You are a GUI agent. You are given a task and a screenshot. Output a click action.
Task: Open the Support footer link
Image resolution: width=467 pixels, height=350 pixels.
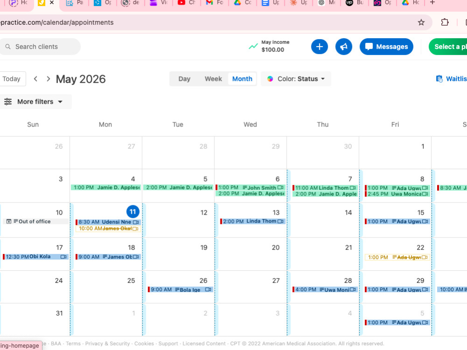point(168,343)
